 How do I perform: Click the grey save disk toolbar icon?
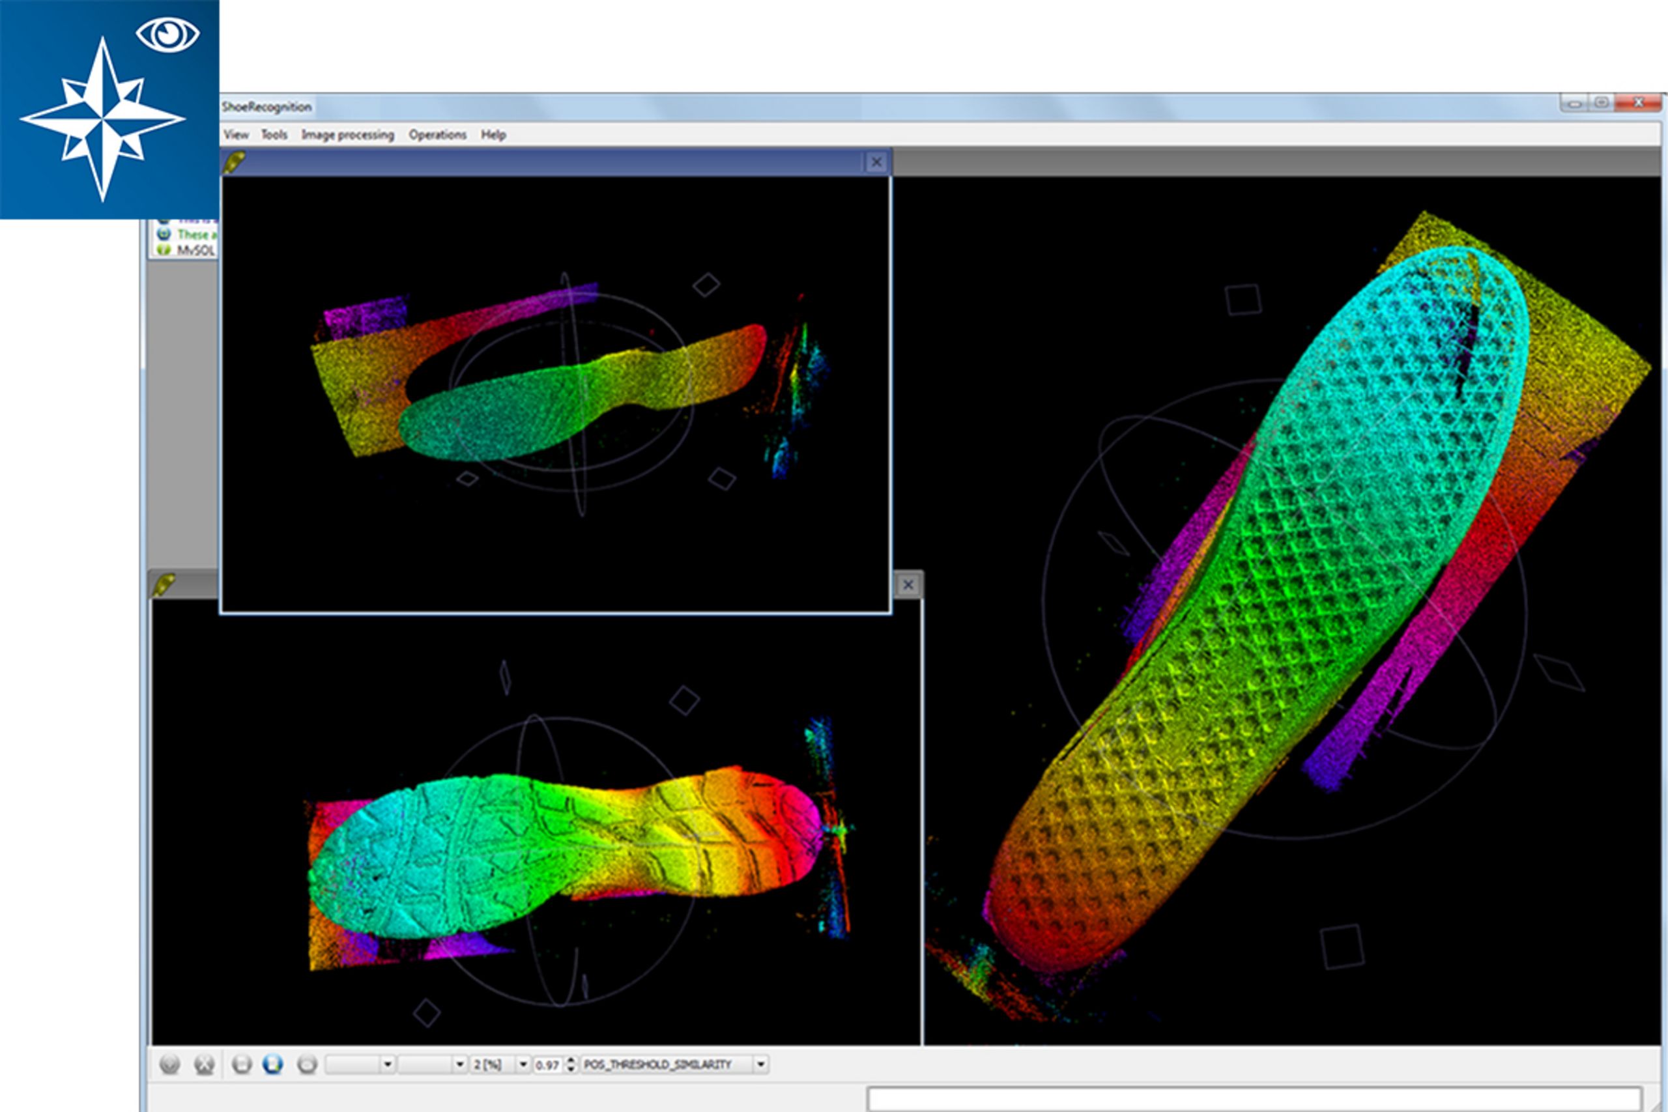point(242,1064)
